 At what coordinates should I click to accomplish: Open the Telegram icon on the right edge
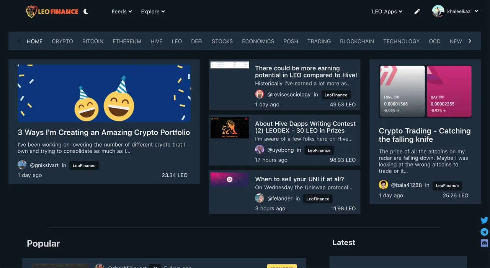click(484, 232)
